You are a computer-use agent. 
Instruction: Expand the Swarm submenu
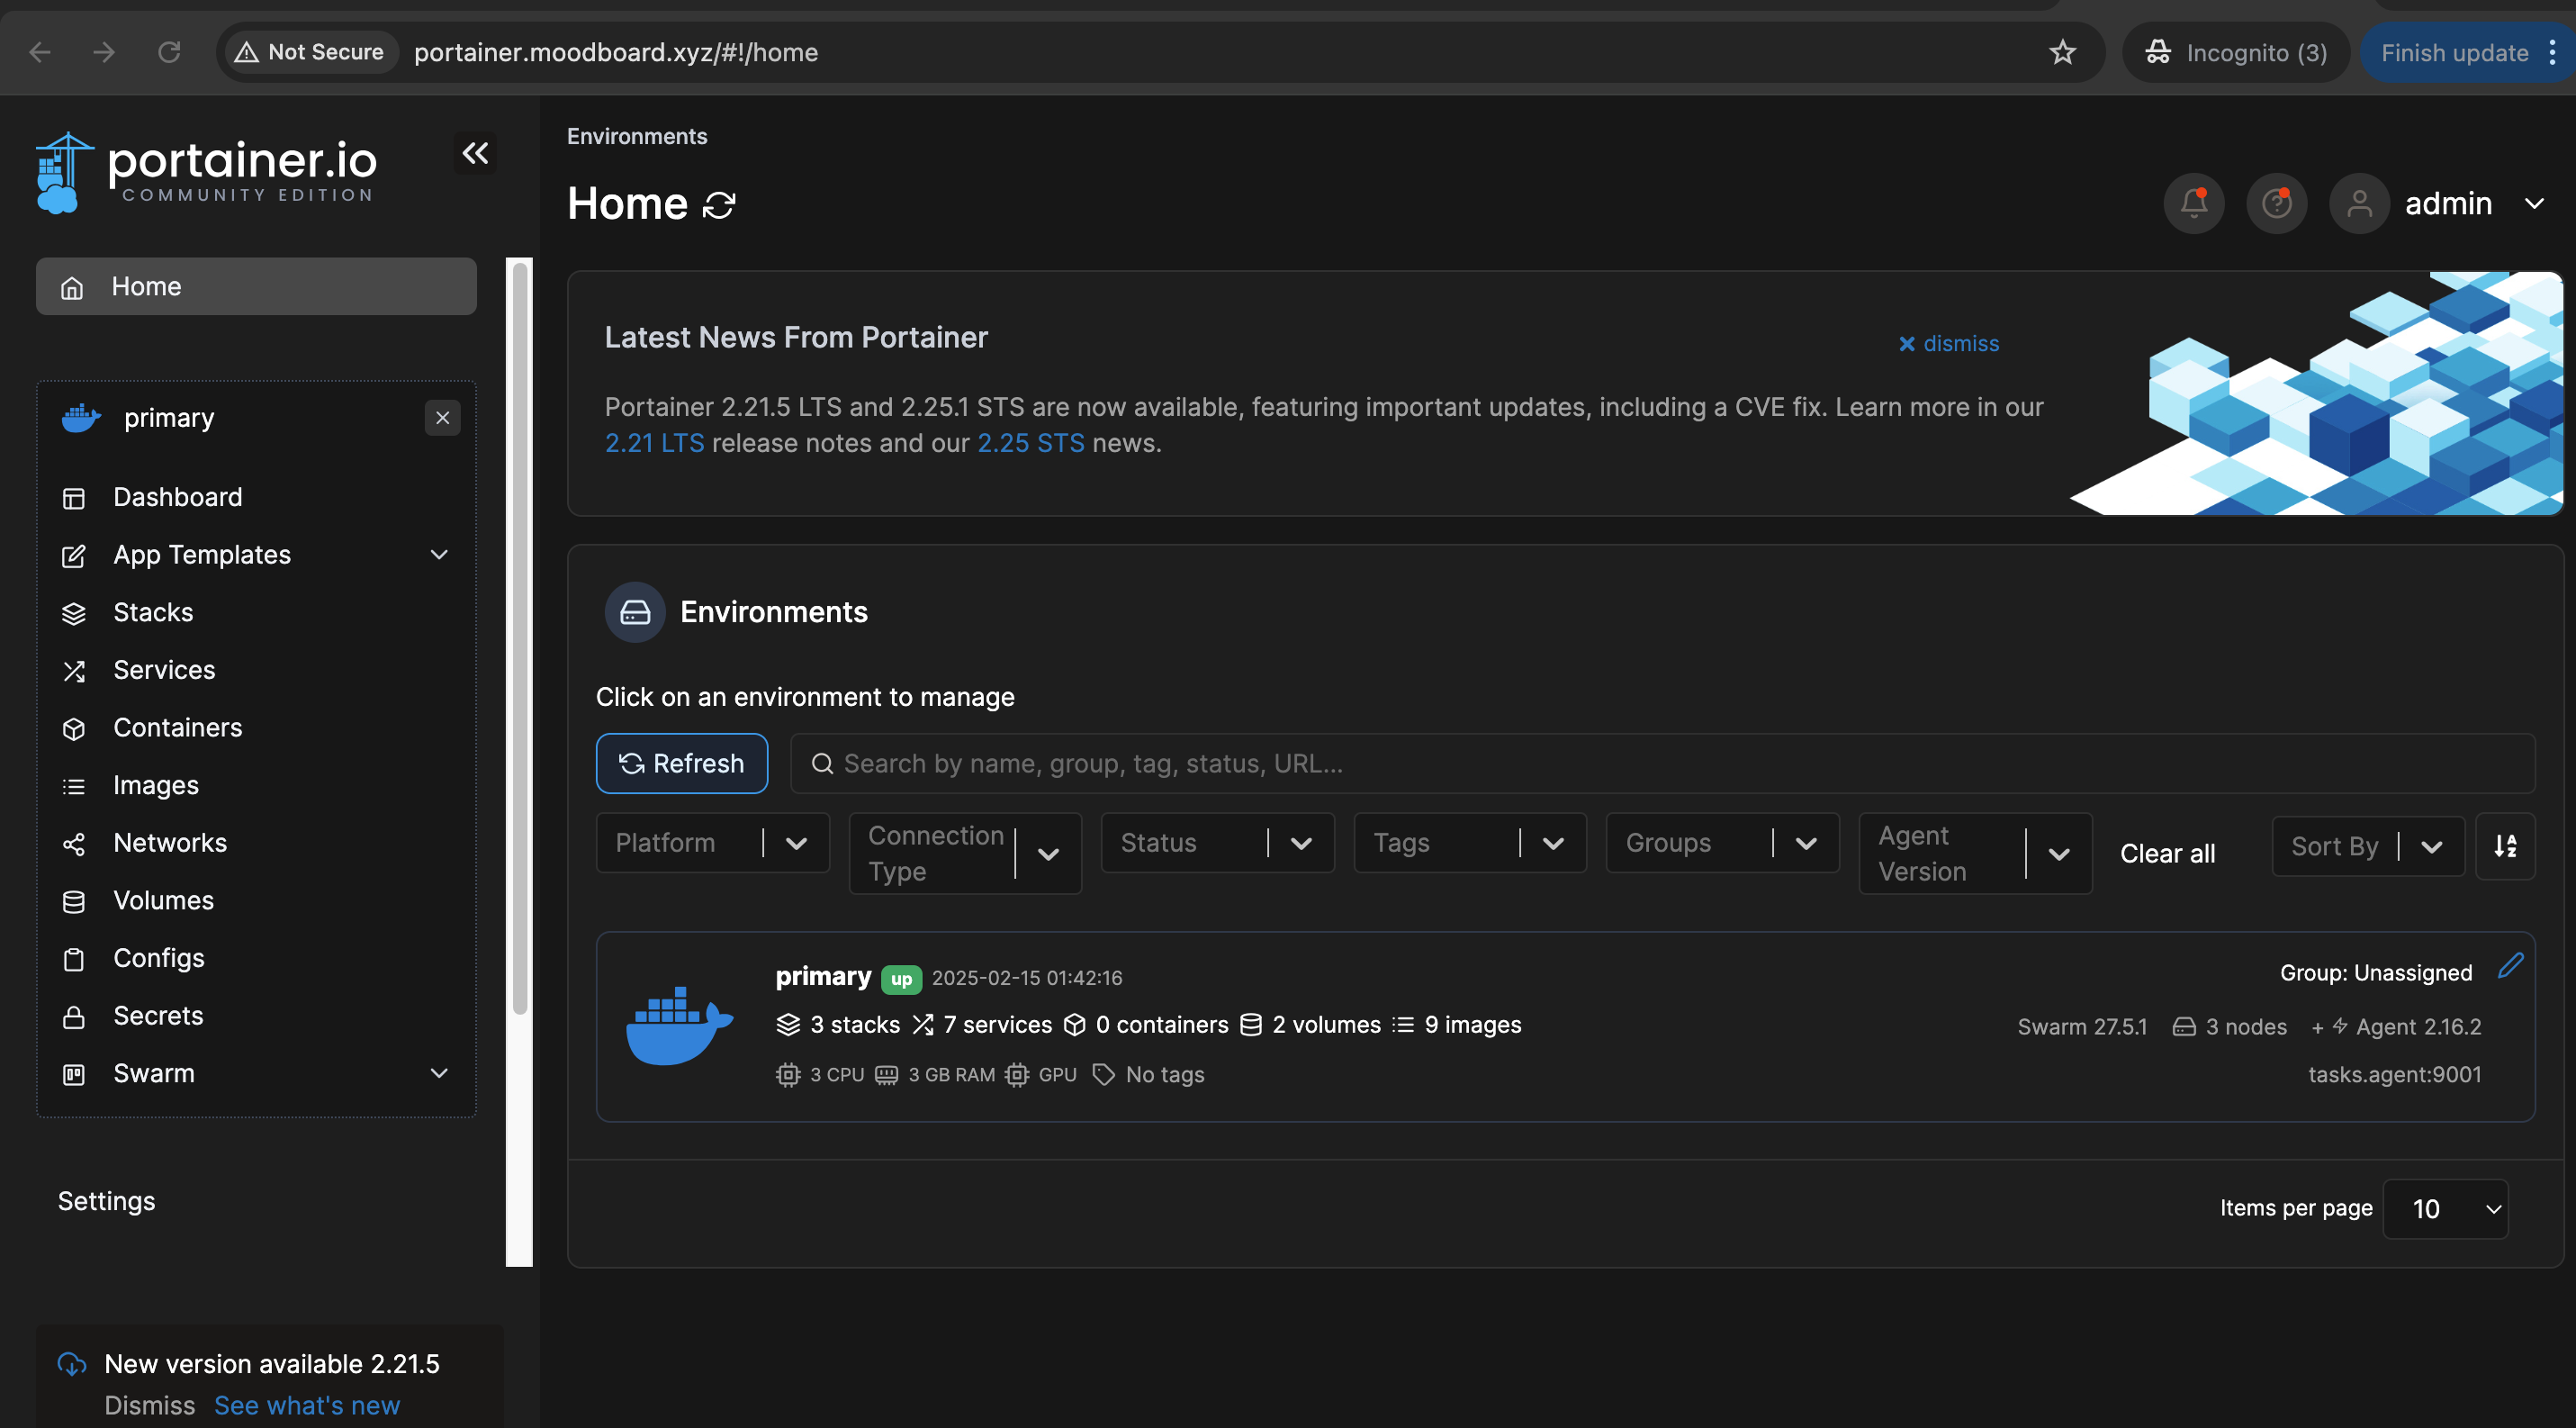coord(438,1073)
